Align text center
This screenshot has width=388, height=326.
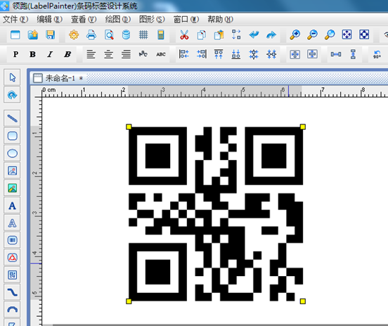coord(108,54)
